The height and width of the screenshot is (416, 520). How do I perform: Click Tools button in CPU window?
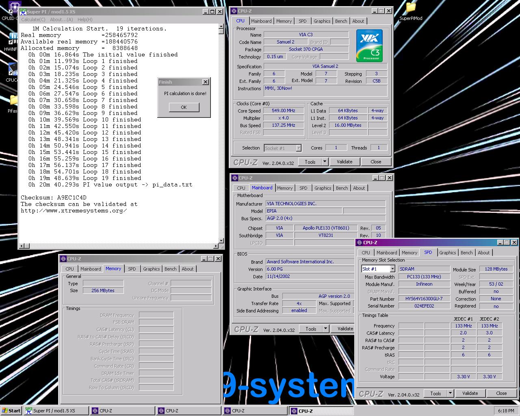pyautogui.click(x=310, y=162)
